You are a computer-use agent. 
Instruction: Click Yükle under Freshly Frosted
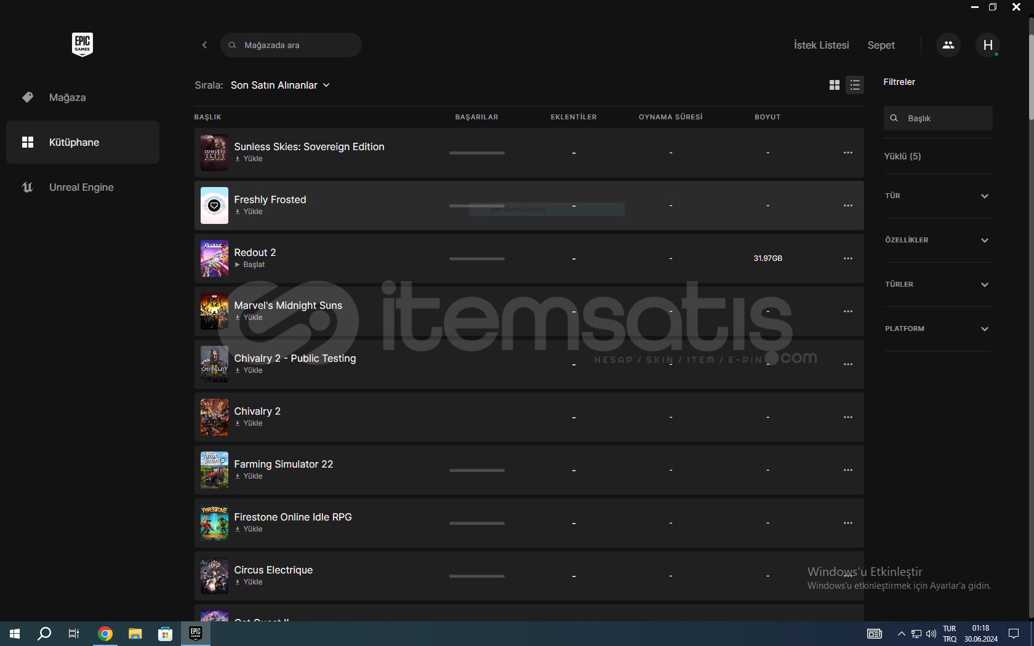pyautogui.click(x=249, y=212)
